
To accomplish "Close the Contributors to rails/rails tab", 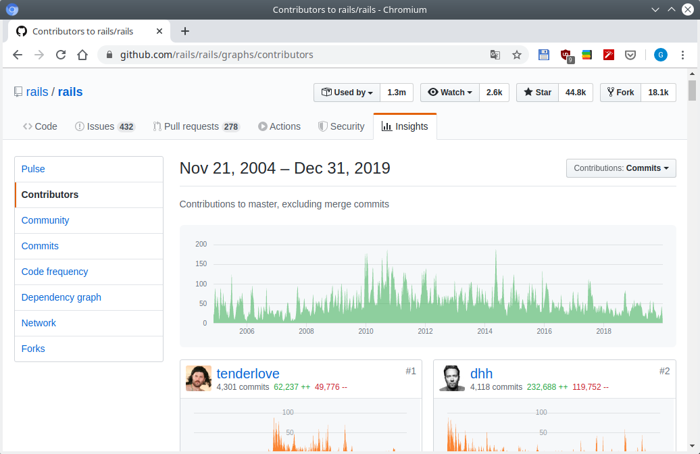I will coord(159,31).
